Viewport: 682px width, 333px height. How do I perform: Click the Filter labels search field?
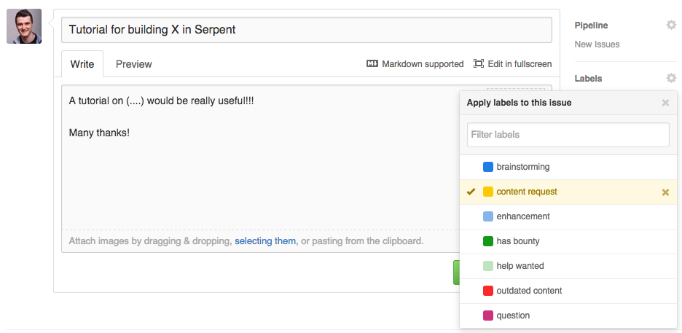(x=568, y=135)
